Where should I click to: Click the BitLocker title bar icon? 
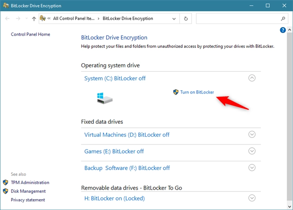click(x=6, y=5)
